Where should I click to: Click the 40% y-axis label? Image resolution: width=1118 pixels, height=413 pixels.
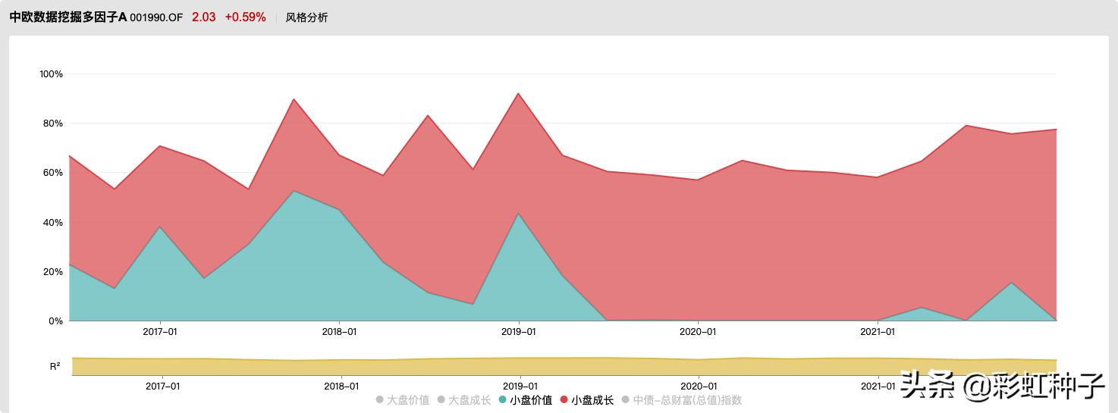point(53,223)
